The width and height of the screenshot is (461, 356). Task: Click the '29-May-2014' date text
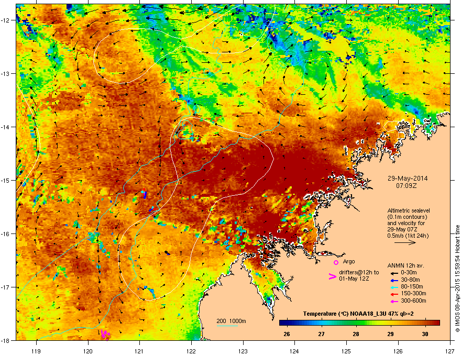pos(408,179)
